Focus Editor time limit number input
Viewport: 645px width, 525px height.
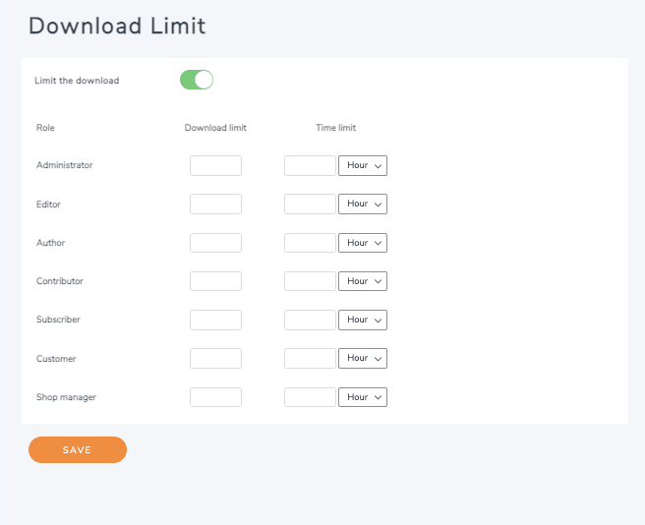(x=310, y=204)
